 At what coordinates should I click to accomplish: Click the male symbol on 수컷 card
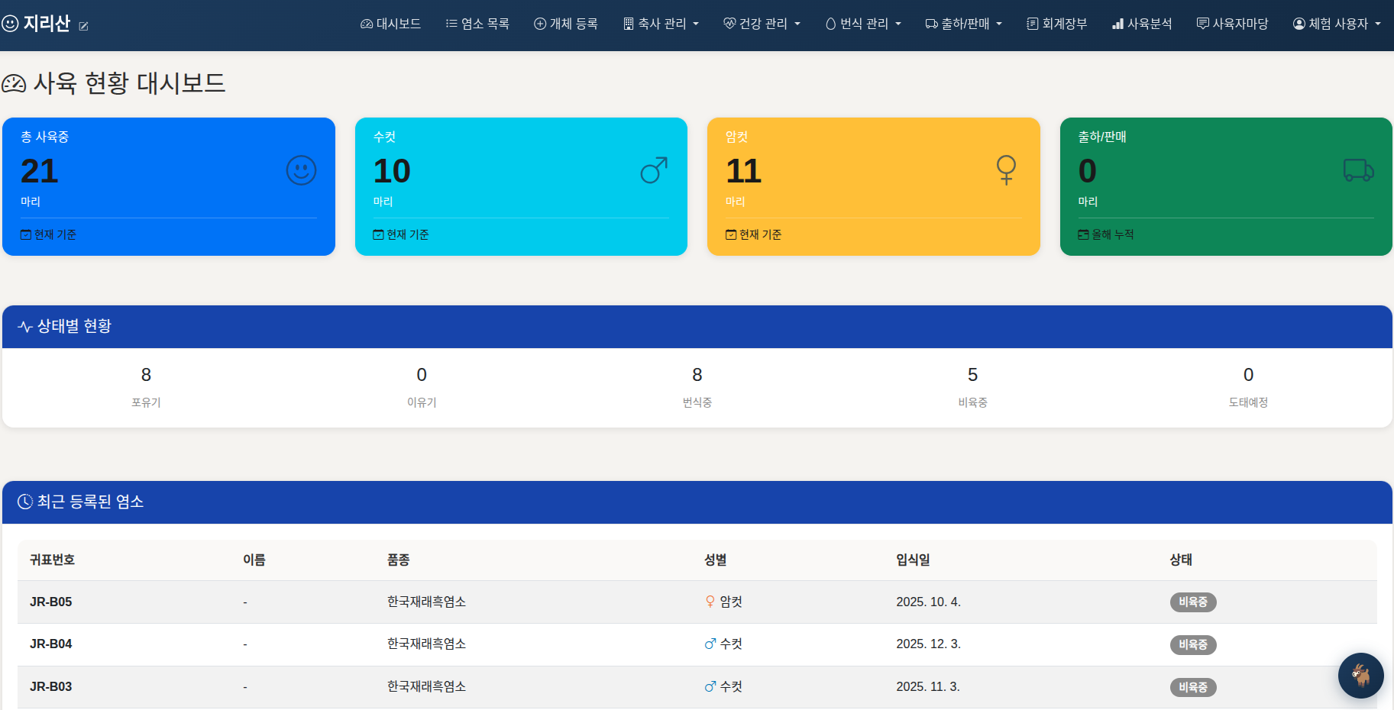pos(653,170)
